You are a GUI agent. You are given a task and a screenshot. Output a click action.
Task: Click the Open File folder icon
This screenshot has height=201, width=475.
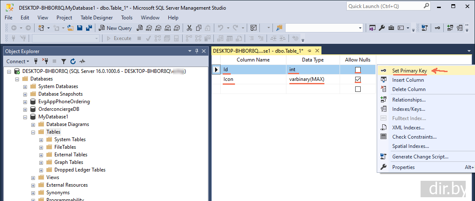70,28
